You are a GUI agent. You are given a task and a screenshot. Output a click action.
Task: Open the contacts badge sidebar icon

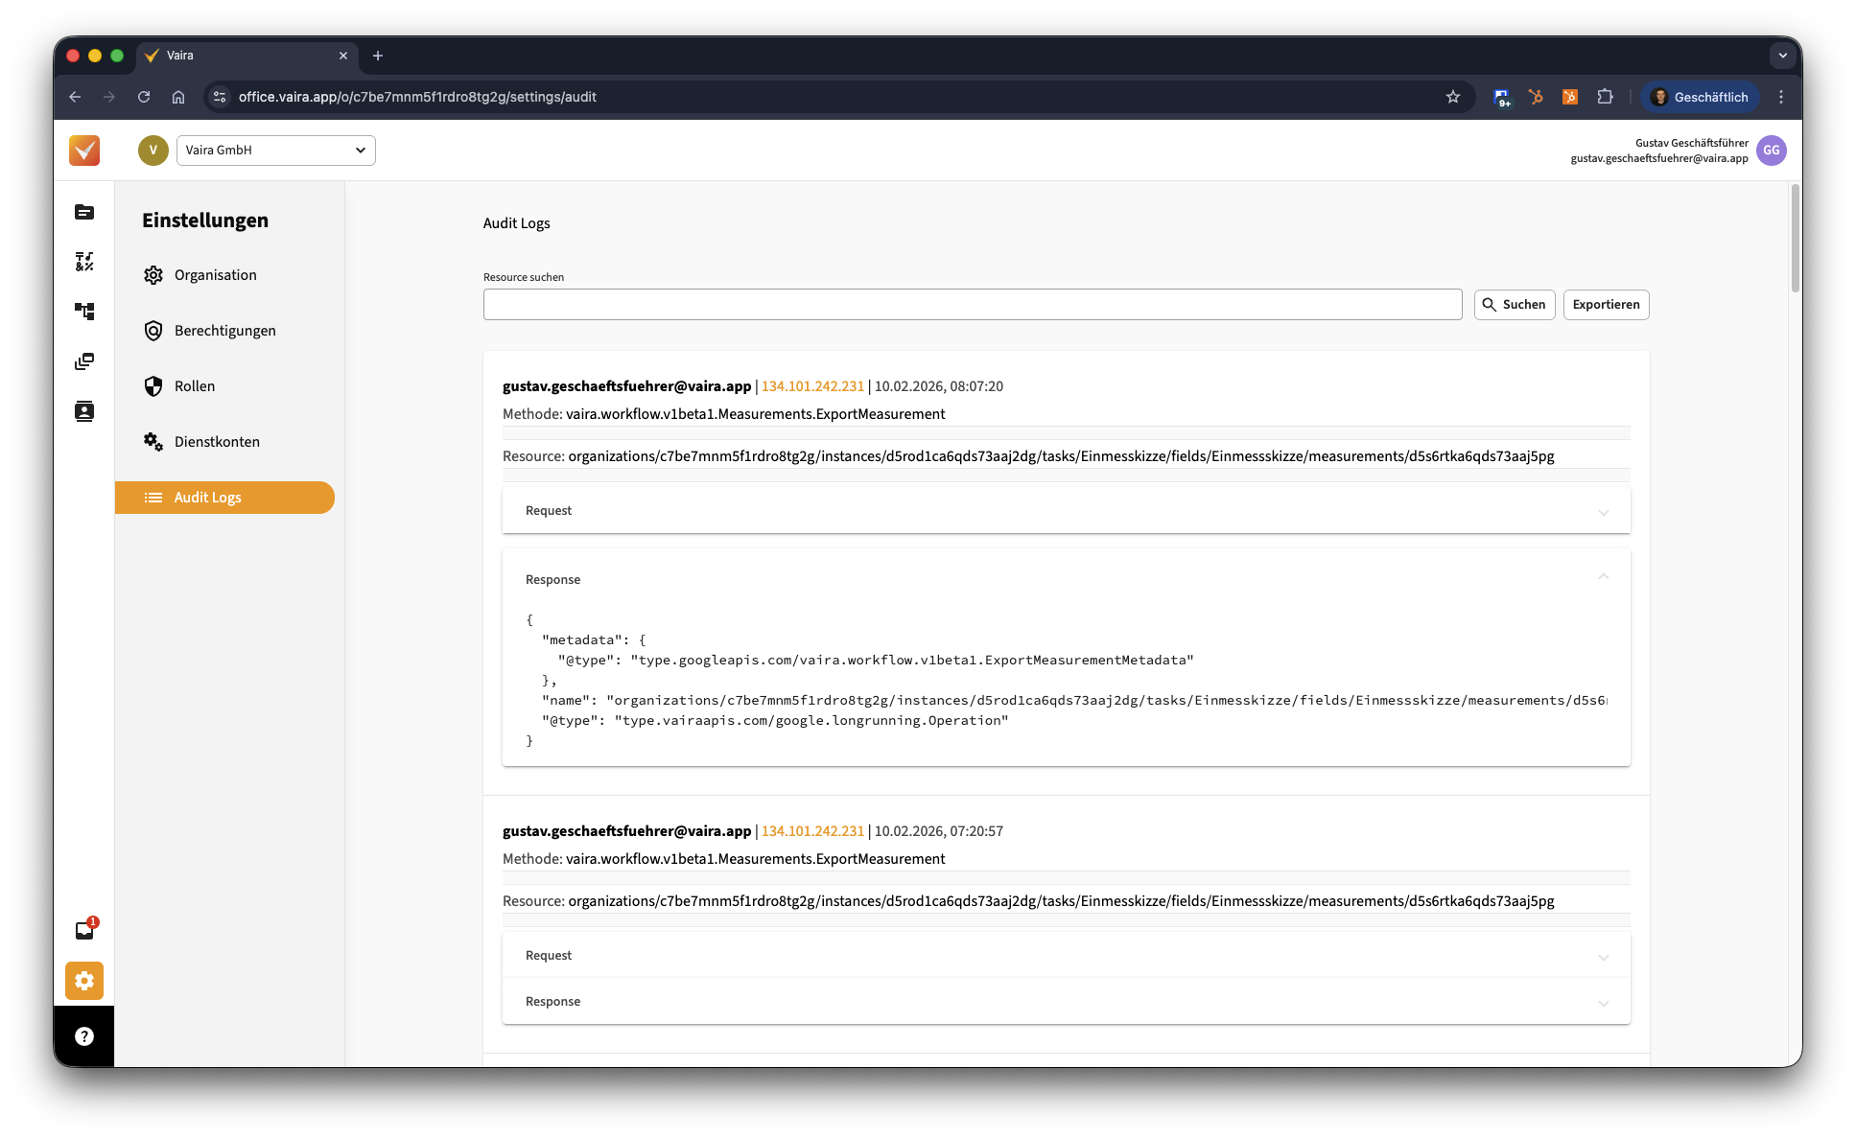(x=84, y=411)
